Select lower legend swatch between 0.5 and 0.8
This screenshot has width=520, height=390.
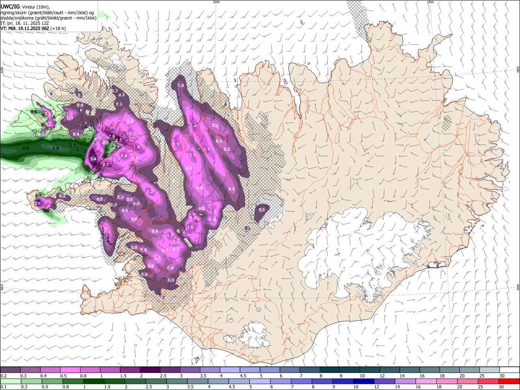point(52,381)
